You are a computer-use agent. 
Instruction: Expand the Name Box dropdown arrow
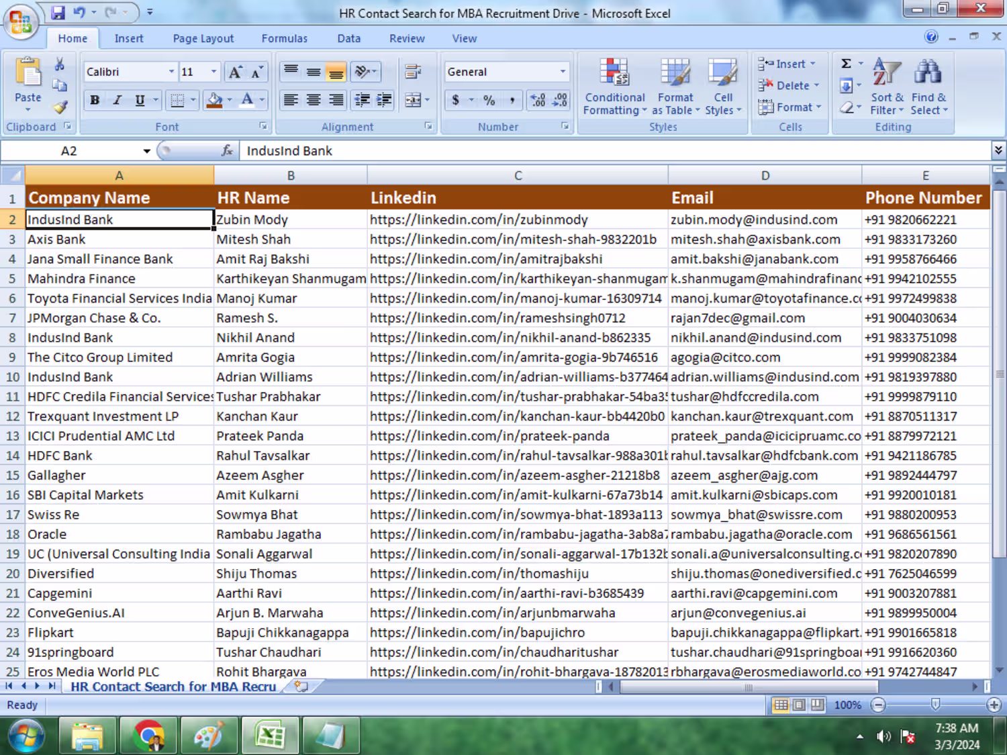coord(146,151)
